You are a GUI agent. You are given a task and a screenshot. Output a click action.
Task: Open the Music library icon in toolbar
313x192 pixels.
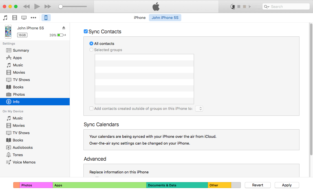5,18
